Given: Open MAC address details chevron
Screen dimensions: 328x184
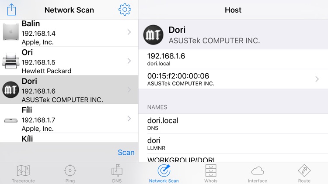Looking at the screenshot, I should point(317,79).
